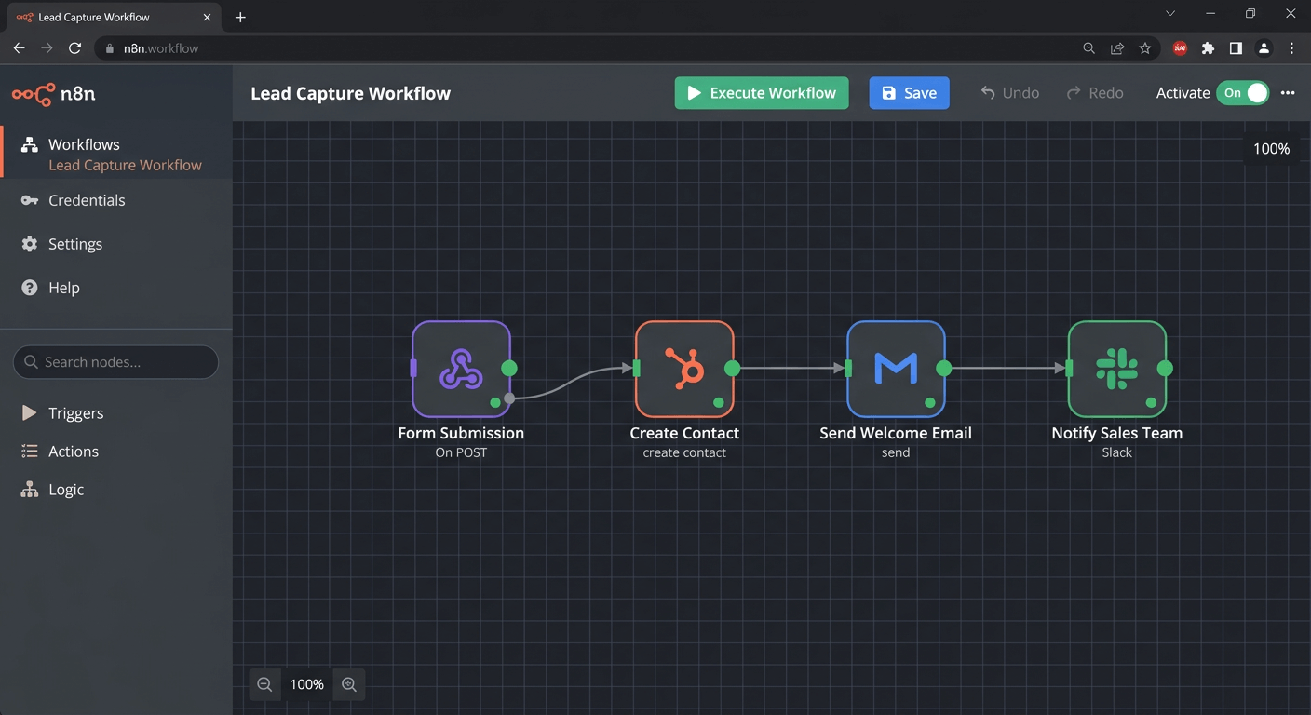Click the Create Contact node output connector
Viewport: 1311px width, 715px height.
coord(733,368)
